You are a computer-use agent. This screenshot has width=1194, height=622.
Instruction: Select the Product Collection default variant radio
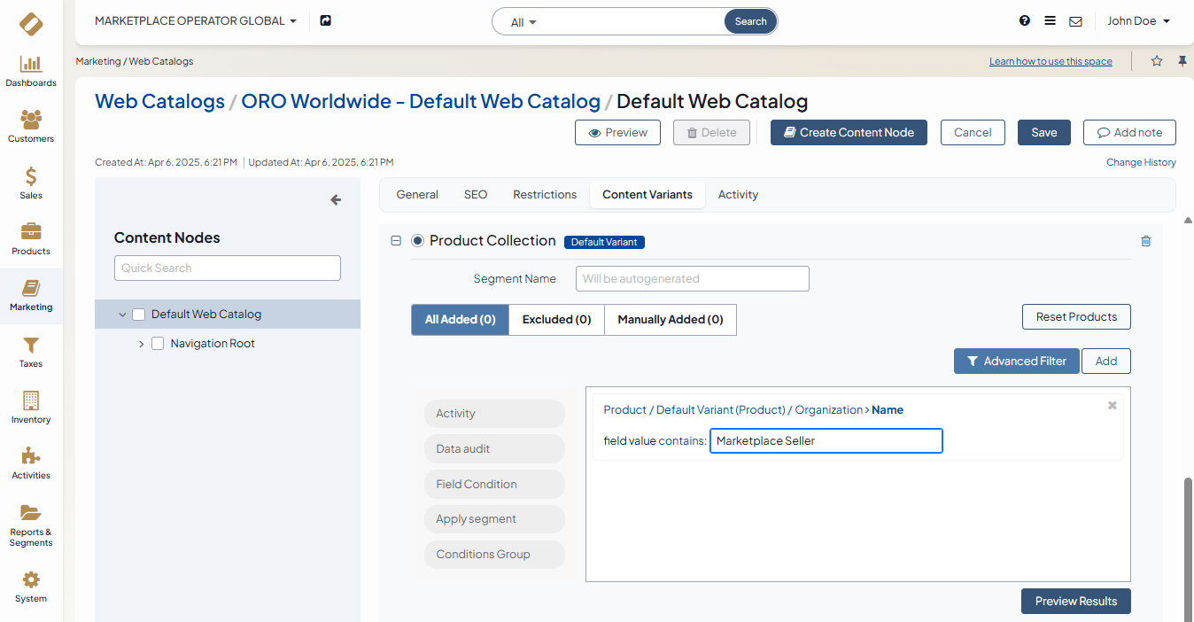[x=418, y=241]
